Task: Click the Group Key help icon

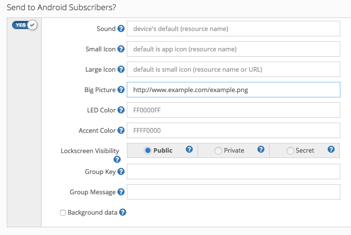Action: (x=121, y=172)
